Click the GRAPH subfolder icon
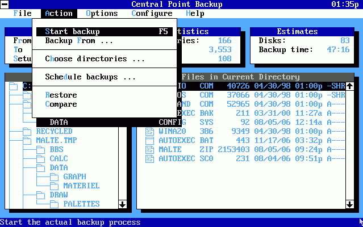The image size is (363, 227). pos(54,176)
